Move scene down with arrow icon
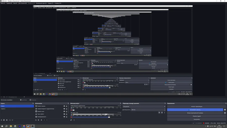 click(12, 120)
